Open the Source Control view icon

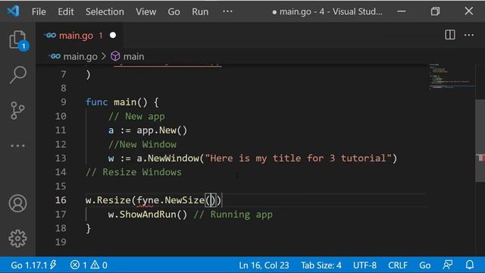(17, 111)
